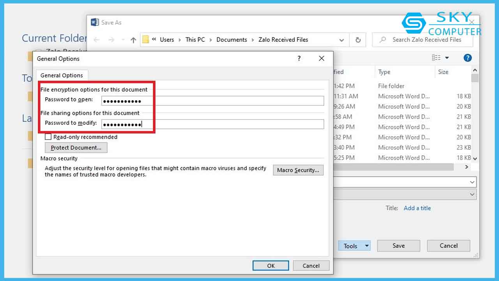Close the General Options dialog

[322, 58]
